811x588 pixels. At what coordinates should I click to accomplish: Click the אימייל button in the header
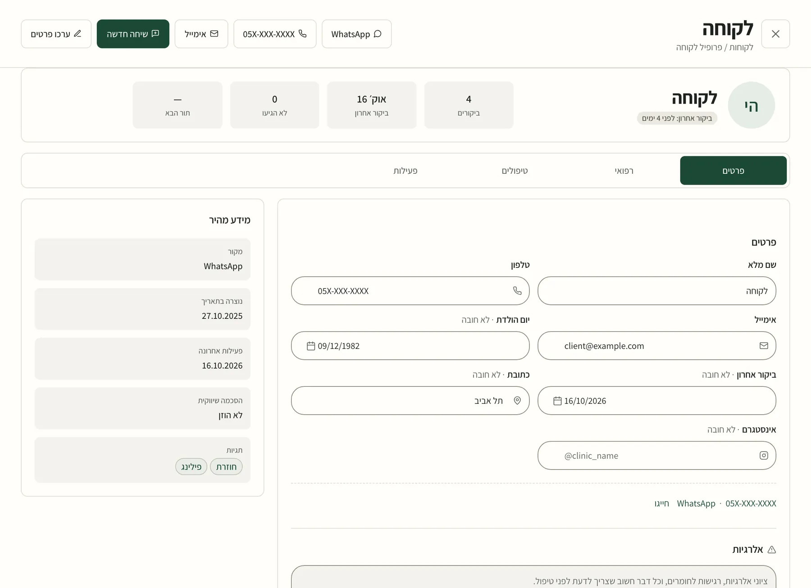click(201, 34)
